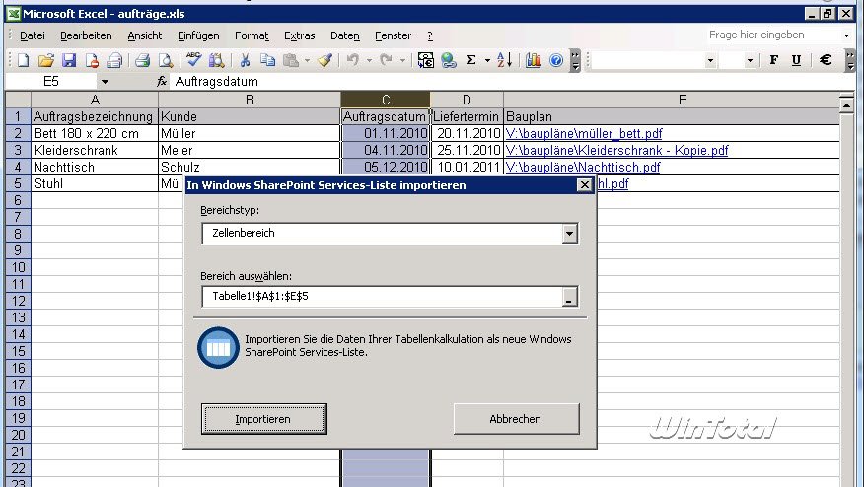The height and width of the screenshot is (487, 864).
Task: Click the Undo arrow icon
Action: pyautogui.click(x=353, y=60)
